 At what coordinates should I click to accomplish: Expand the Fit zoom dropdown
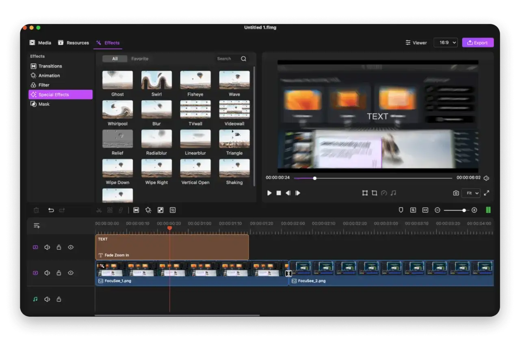470,193
